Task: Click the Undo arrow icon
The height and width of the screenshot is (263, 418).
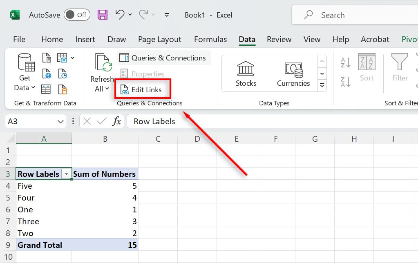Action: 120,15
